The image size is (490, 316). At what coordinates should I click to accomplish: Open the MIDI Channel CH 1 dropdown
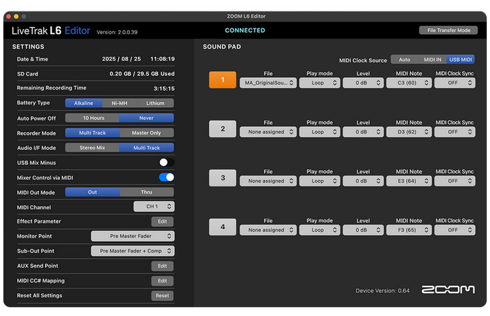point(154,207)
